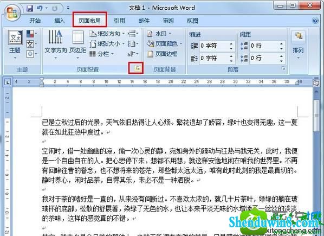Customize the Quick Access Toolbar dropdown
Image resolution: width=324 pixels, height=236 pixels.
point(68,8)
